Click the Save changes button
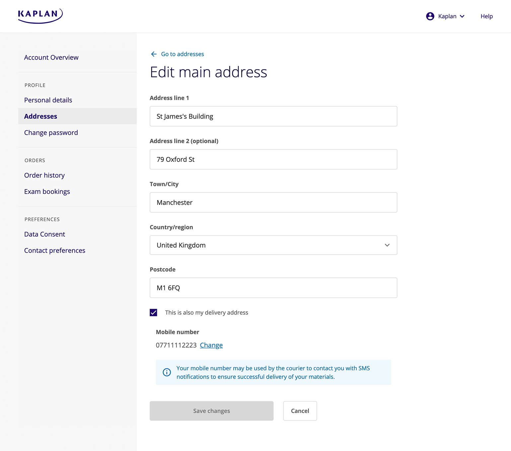 211,411
